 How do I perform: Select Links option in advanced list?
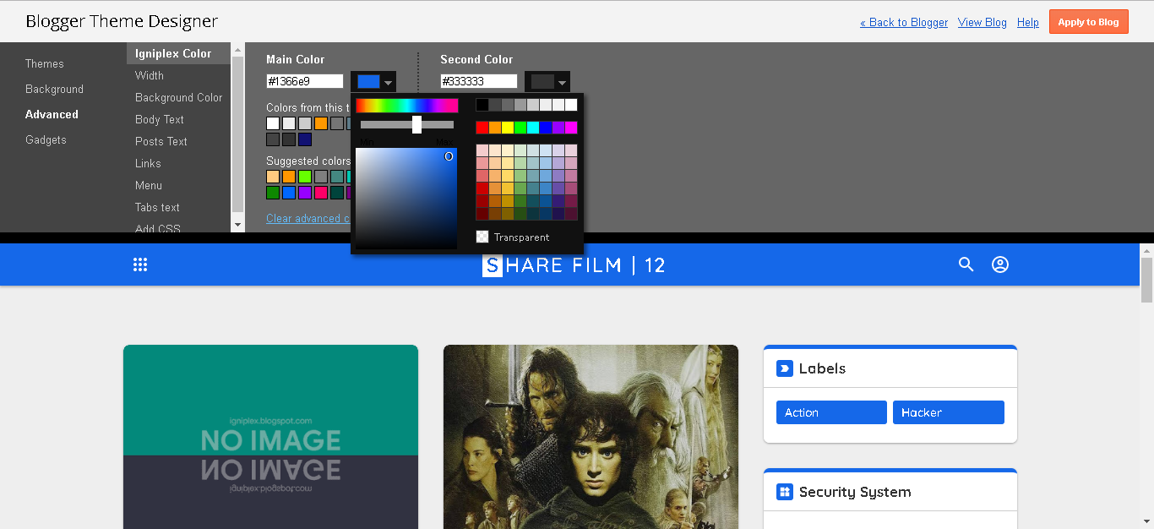click(148, 163)
